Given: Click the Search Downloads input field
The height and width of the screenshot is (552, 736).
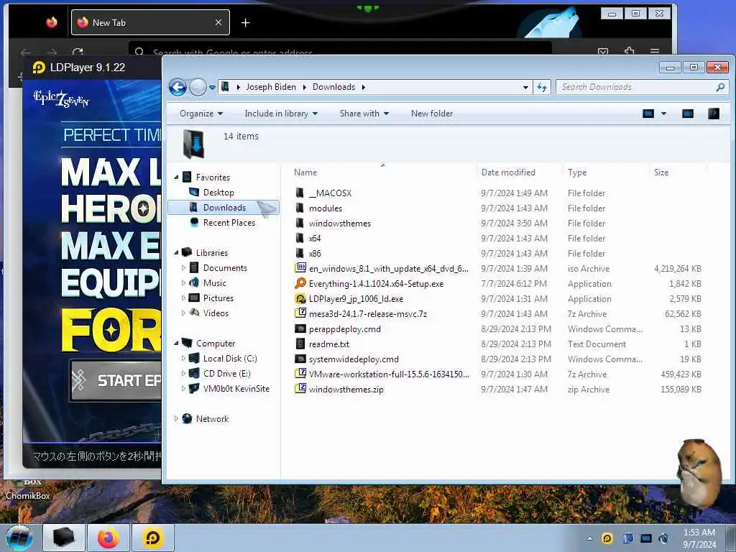Looking at the screenshot, I should pyautogui.click(x=638, y=87).
